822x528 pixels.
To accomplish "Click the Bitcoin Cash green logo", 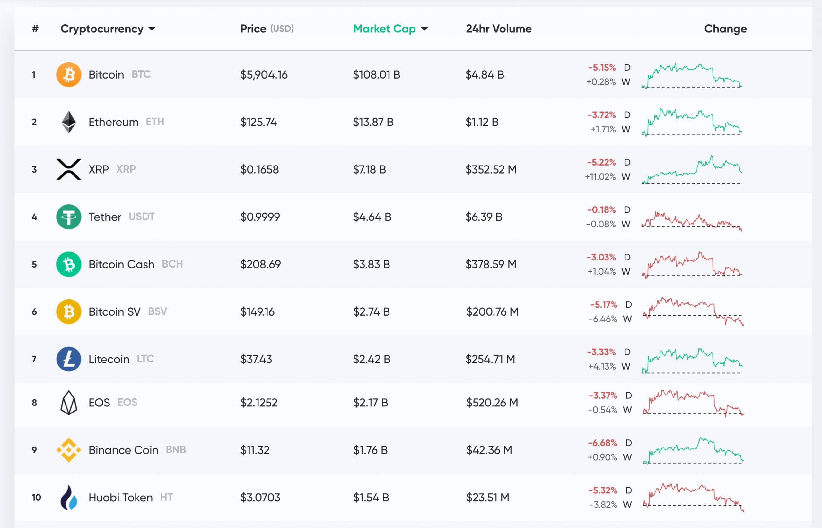I will point(68,264).
